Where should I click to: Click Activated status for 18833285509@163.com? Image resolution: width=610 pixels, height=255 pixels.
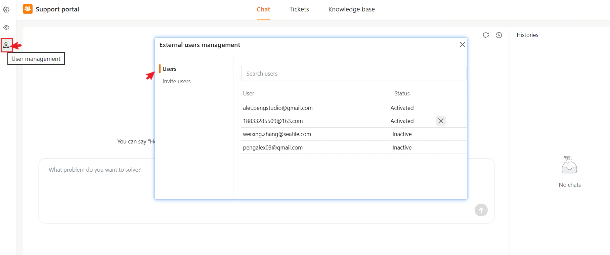402,121
